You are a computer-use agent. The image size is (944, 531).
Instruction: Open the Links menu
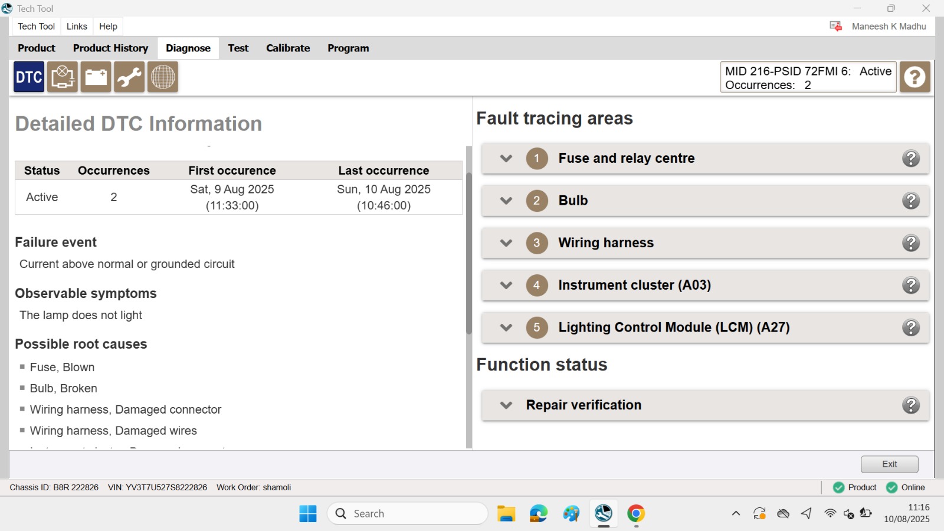coord(77,27)
